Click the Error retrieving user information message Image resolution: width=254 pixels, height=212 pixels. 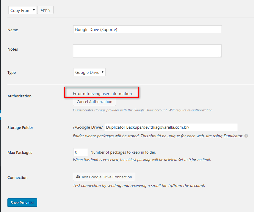click(102, 93)
